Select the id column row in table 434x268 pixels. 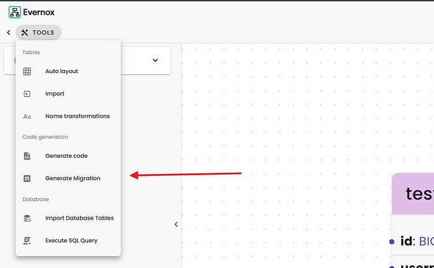[x=413, y=241]
